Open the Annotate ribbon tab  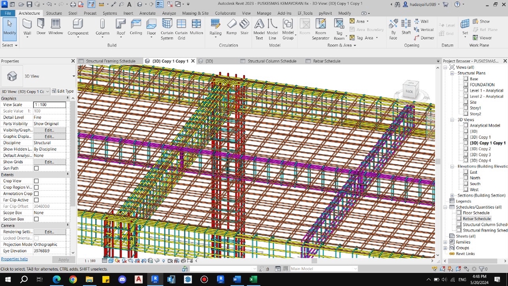(148, 13)
